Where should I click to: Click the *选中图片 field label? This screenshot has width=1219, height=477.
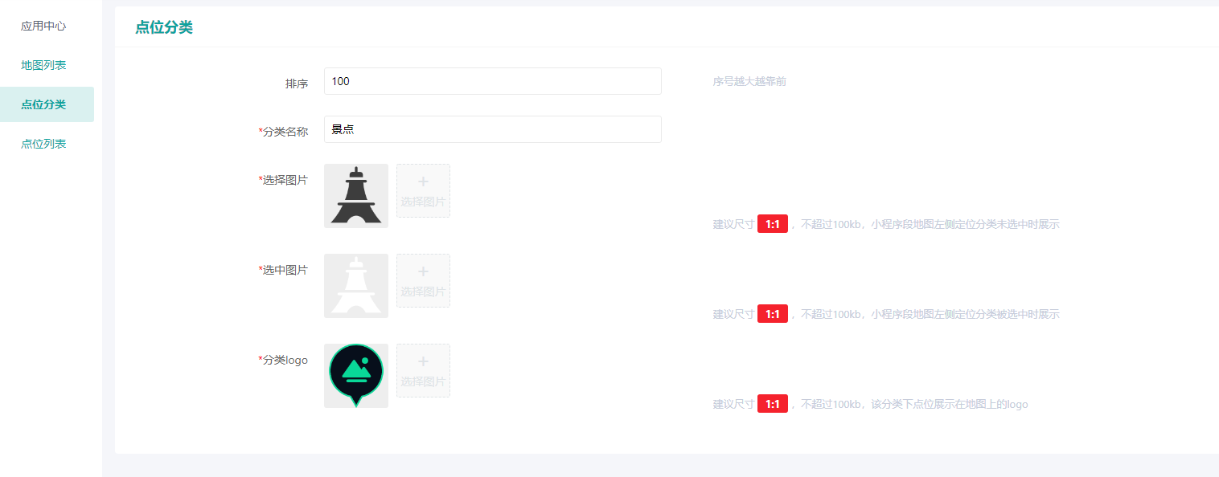pyautogui.click(x=283, y=270)
